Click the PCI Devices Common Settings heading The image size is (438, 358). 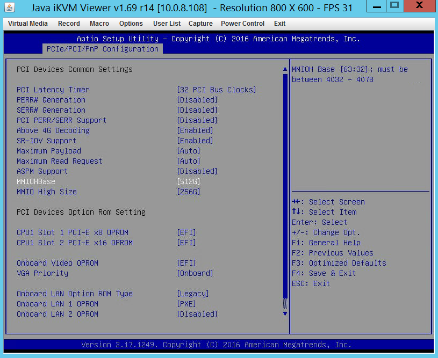[x=75, y=69]
